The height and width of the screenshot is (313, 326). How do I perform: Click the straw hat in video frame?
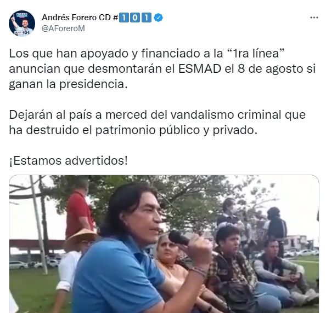tap(81, 239)
